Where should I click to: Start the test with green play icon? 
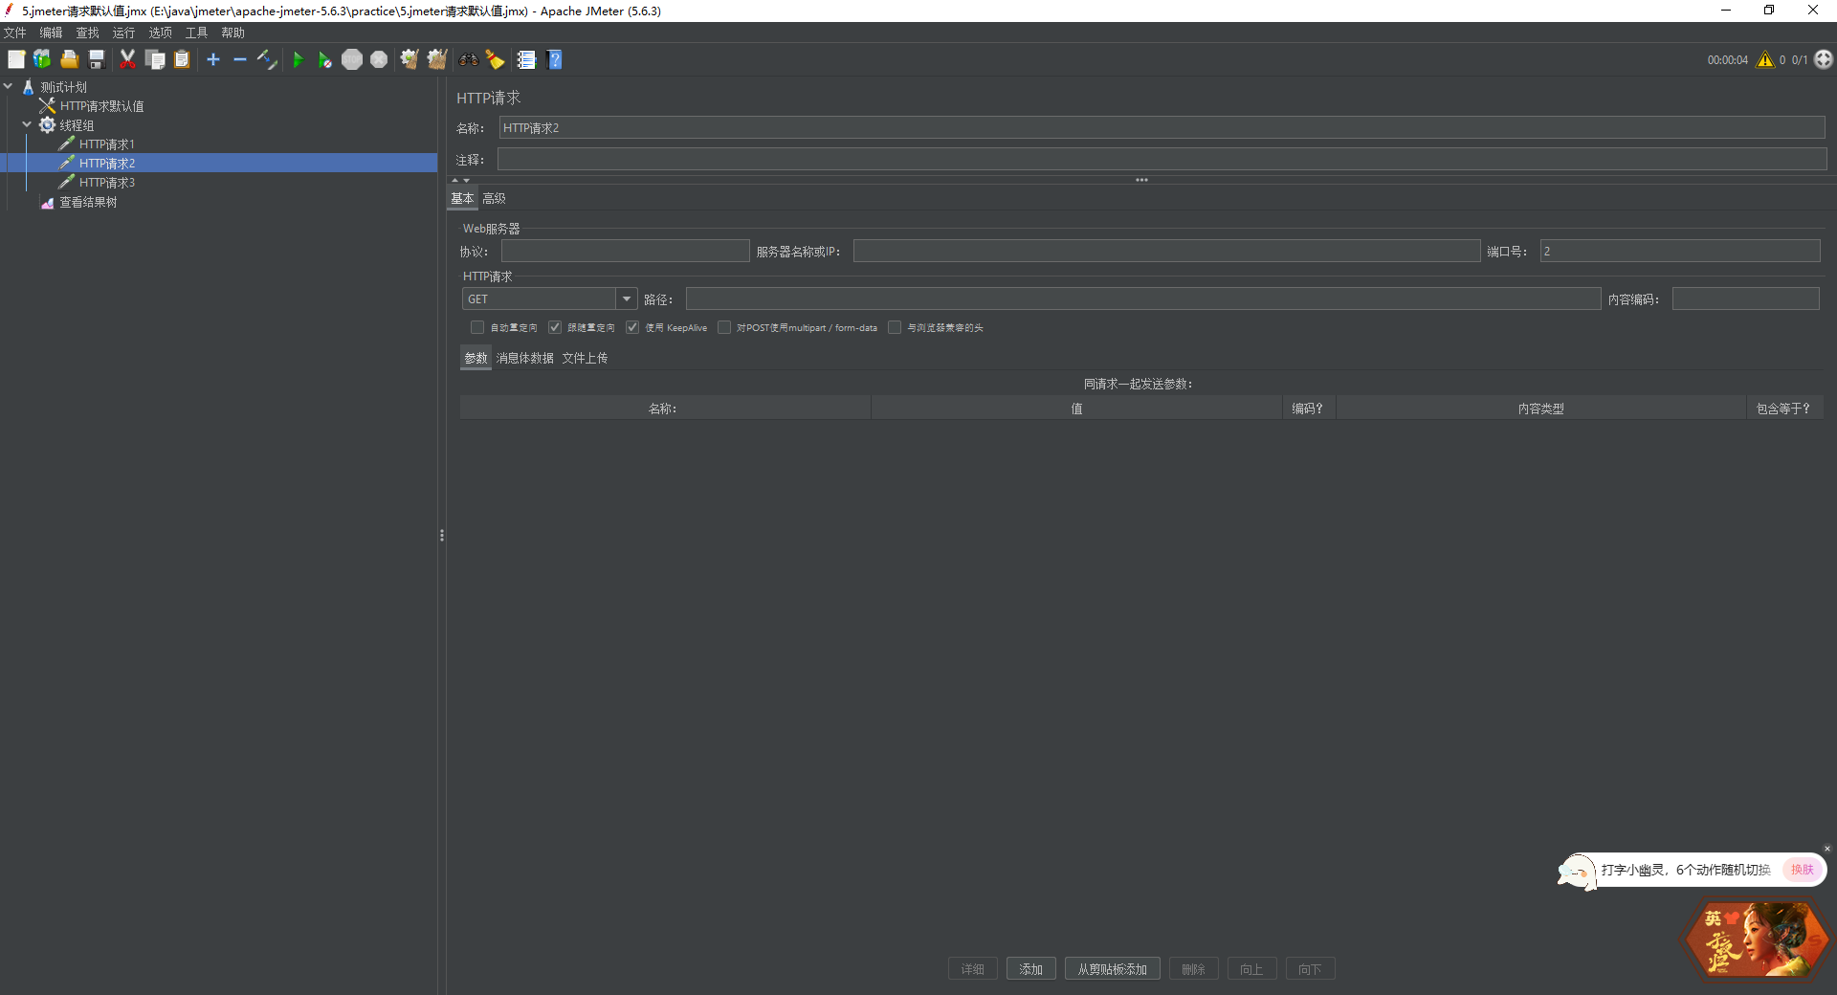(298, 59)
